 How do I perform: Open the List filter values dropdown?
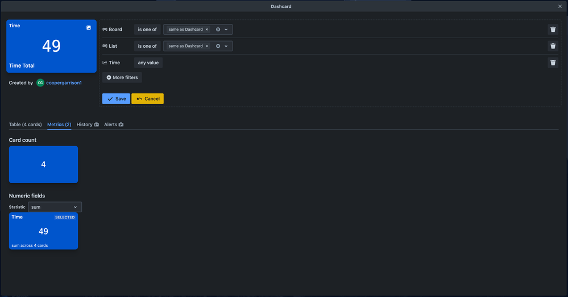click(226, 46)
